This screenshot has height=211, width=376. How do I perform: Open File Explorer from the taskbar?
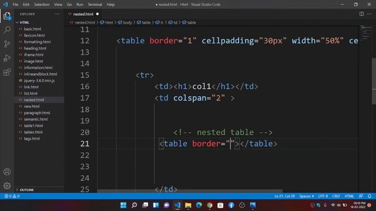coord(188,205)
